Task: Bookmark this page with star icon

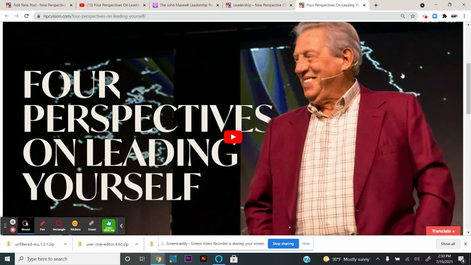Action: pos(412,16)
